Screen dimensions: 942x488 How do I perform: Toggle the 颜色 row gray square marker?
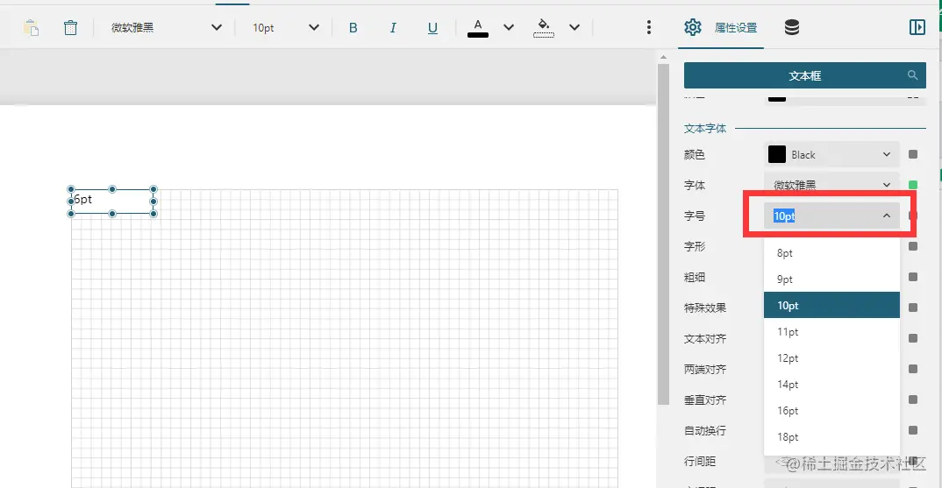(913, 154)
